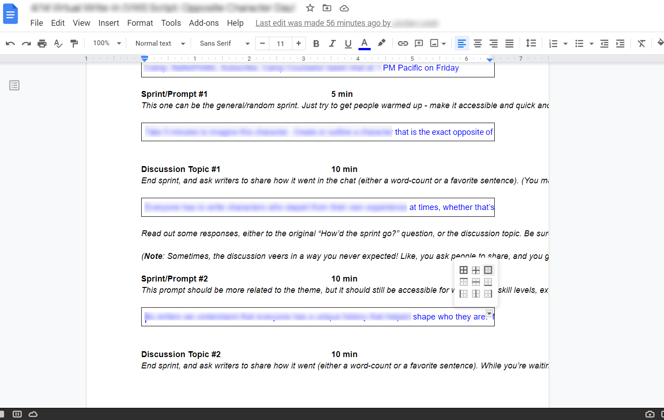Open Spelling and grammar check
Image resolution: width=664 pixels, height=420 pixels.
(x=58, y=43)
